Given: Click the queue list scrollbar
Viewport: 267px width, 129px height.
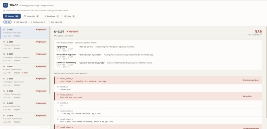Looking at the screenshot, I should pos(50,60).
